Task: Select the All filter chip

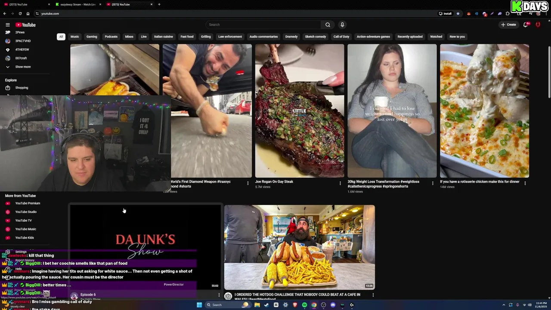Action: [x=61, y=37]
